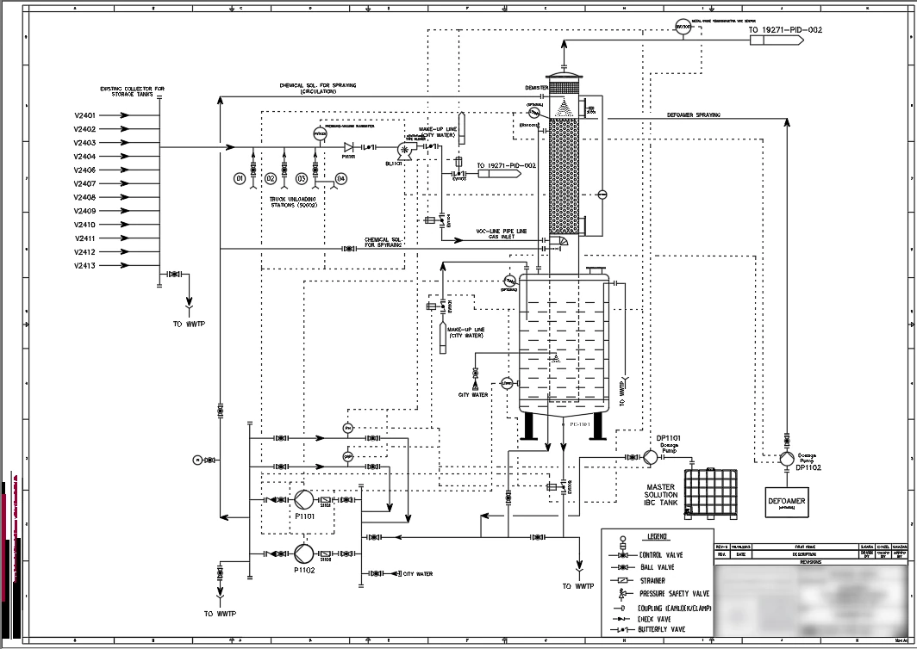
Task: Click the 'STRAINER' legend text
Action: [x=652, y=581]
